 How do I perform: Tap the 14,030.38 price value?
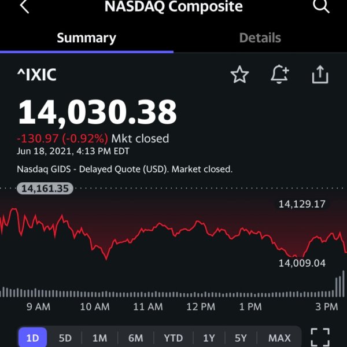click(97, 112)
